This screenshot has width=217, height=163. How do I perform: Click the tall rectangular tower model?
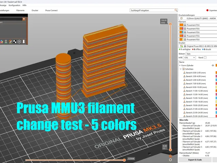[105, 60]
